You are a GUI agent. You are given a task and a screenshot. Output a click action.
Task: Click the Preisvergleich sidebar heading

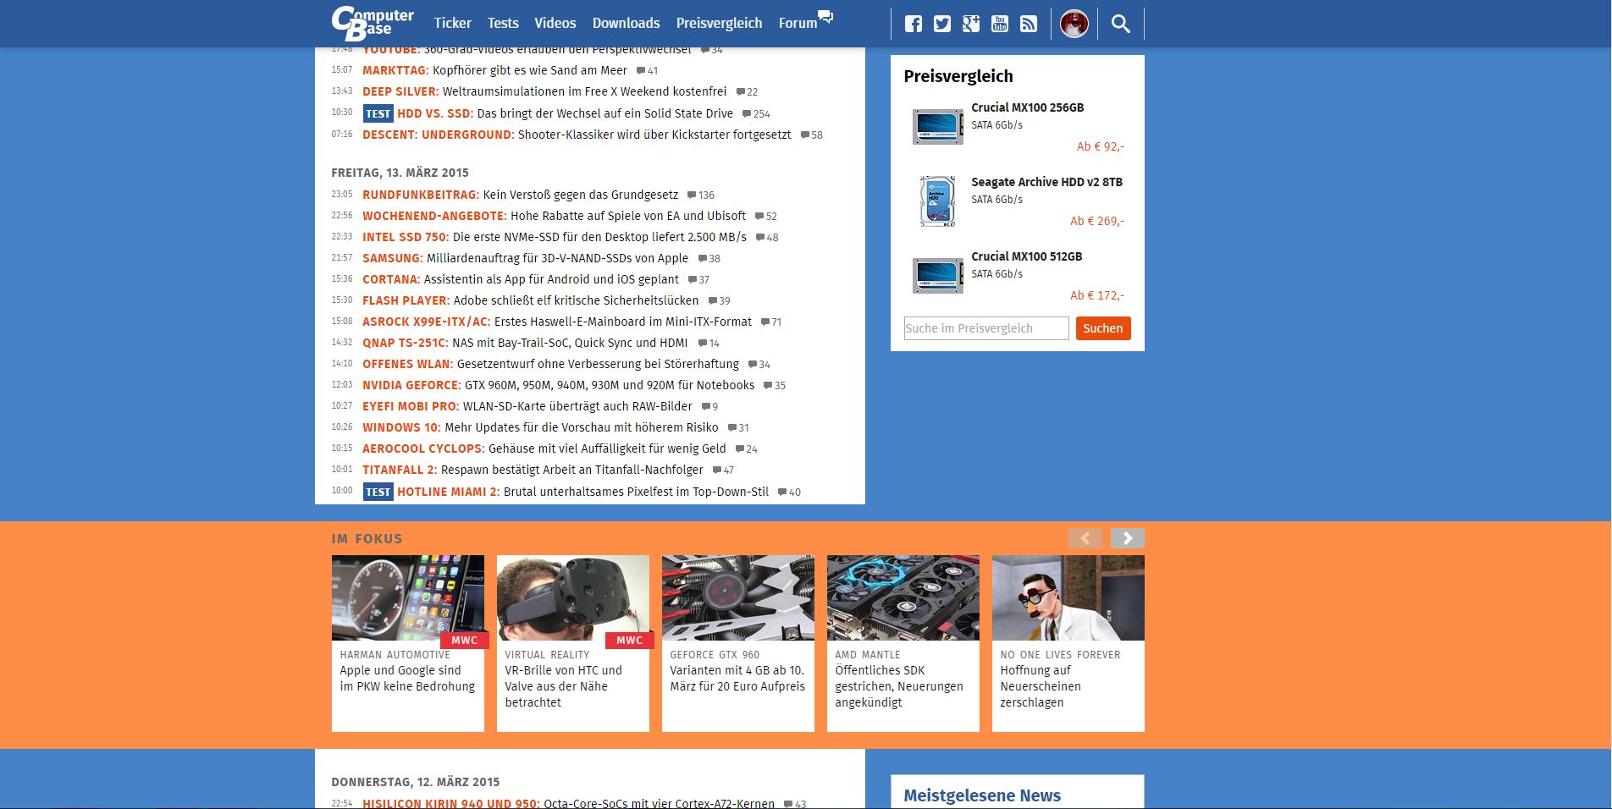tap(958, 76)
